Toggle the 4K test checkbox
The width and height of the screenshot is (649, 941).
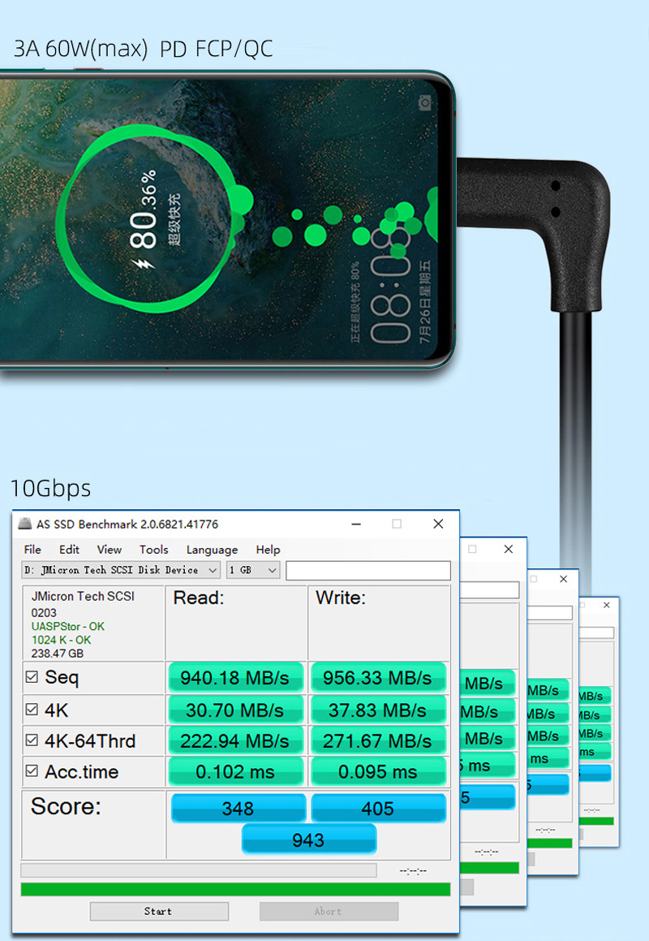(x=32, y=710)
